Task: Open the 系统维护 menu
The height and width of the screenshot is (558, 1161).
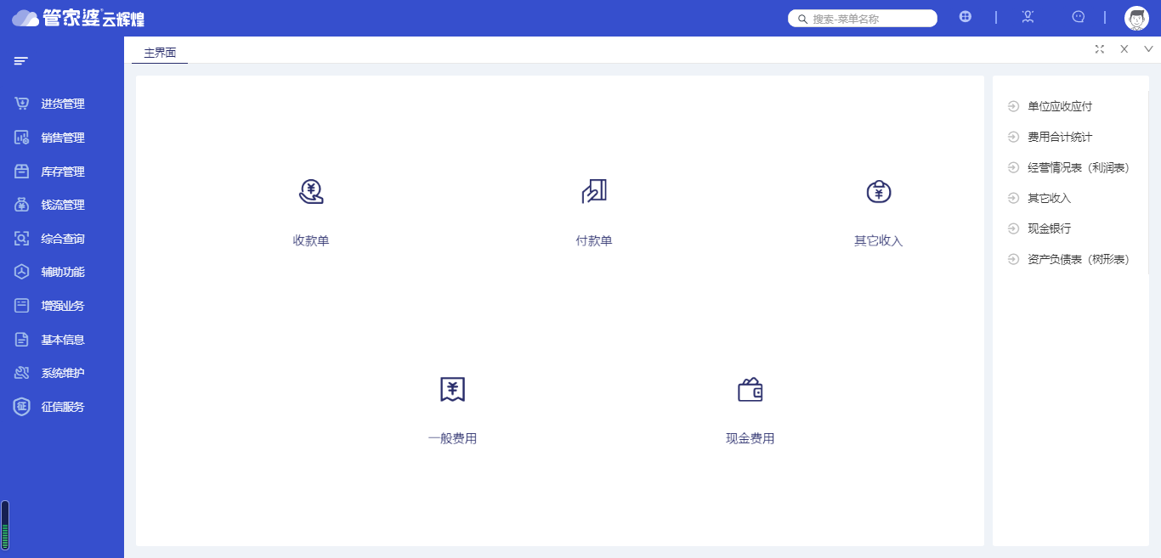Action: [62, 373]
